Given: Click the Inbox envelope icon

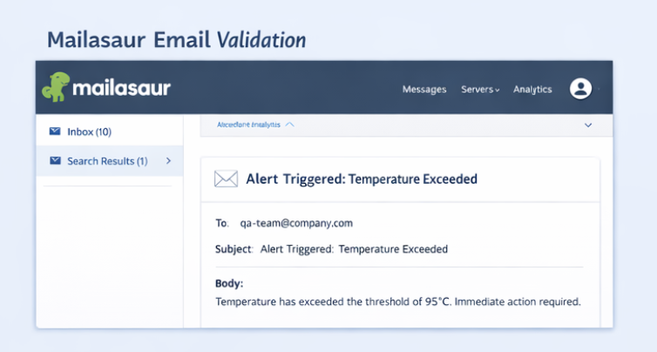Looking at the screenshot, I should click(55, 132).
